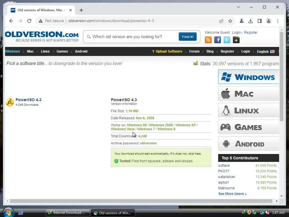
Task: Click the large Android category banner
Action: tap(248, 143)
